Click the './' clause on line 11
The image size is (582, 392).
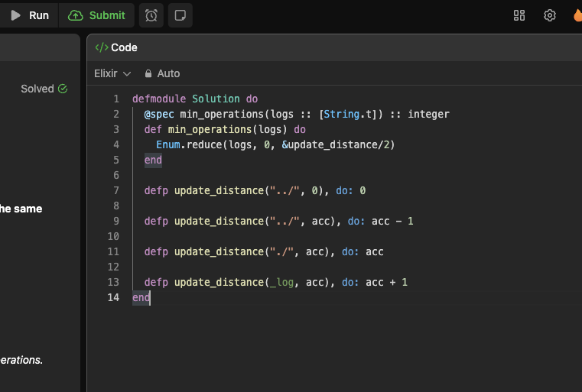pos(264,251)
